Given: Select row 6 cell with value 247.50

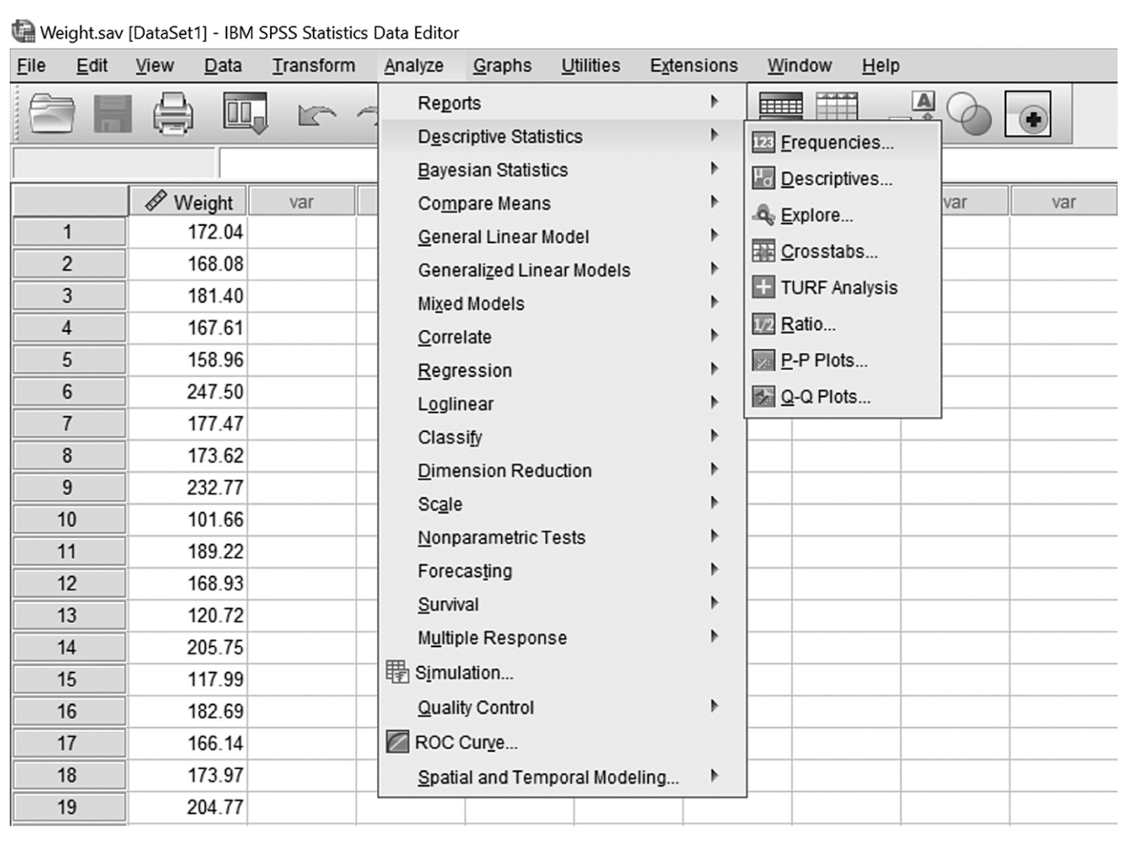Looking at the screenshot, I should pyautogui.click(x=188, y=392).
